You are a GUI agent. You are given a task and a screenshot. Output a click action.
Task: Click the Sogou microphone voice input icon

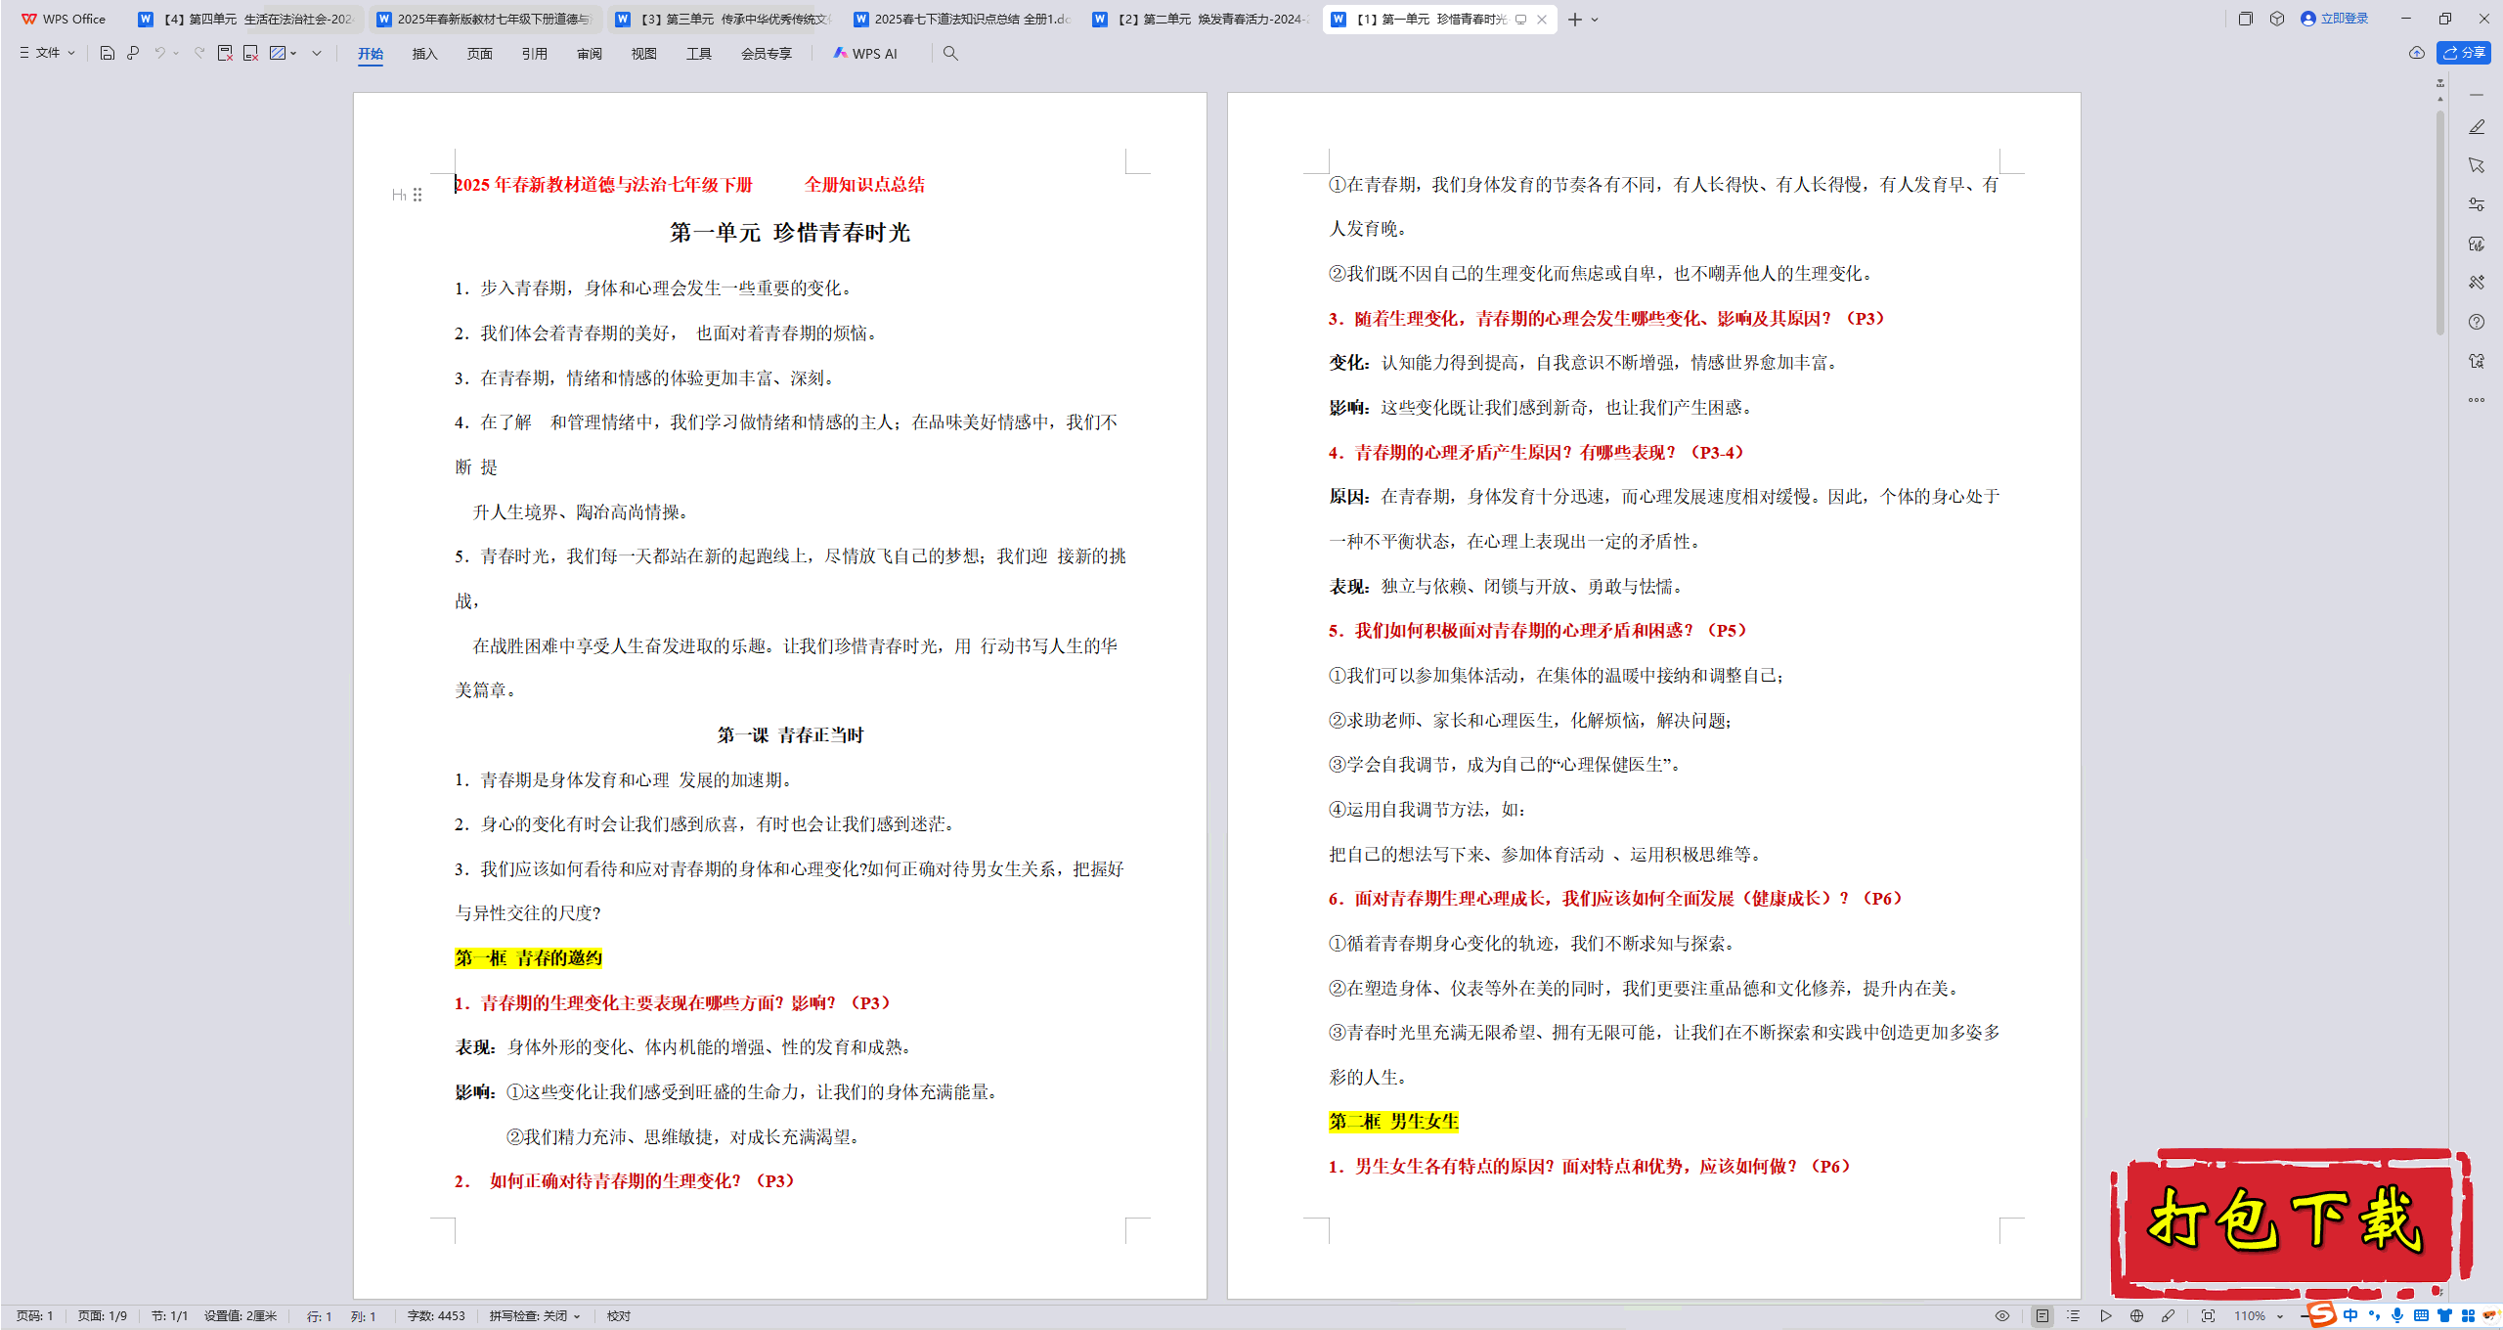(x=2396, y=1316)
